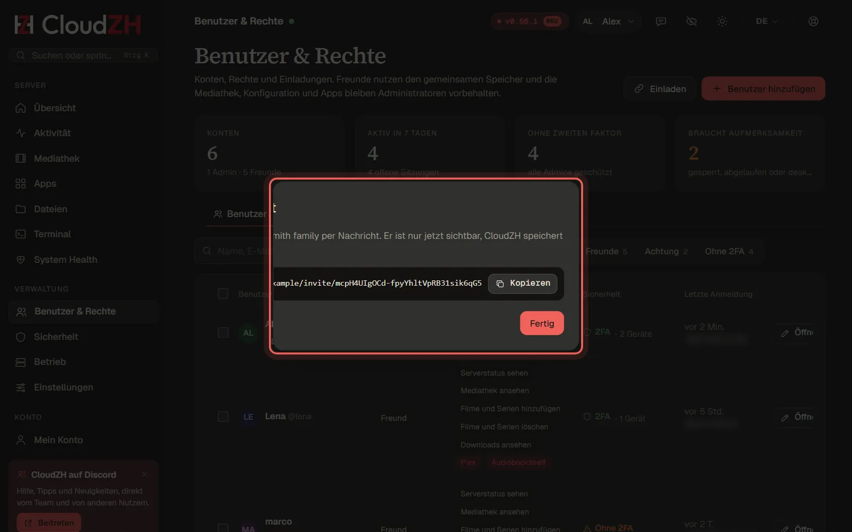The image size is (852, 532).
Task: Click the Plex app tag
Action: tap(468, 462)
